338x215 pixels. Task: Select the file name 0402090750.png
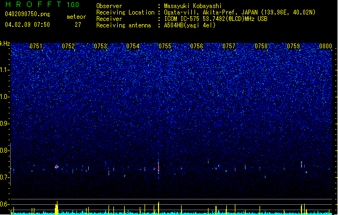(x=27, y=14)
